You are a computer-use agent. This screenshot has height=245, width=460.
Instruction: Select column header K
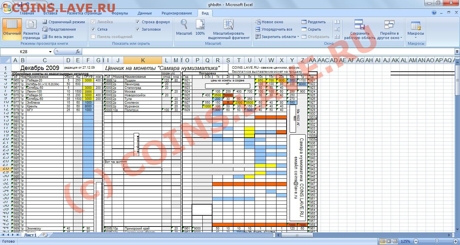(143, 60)
